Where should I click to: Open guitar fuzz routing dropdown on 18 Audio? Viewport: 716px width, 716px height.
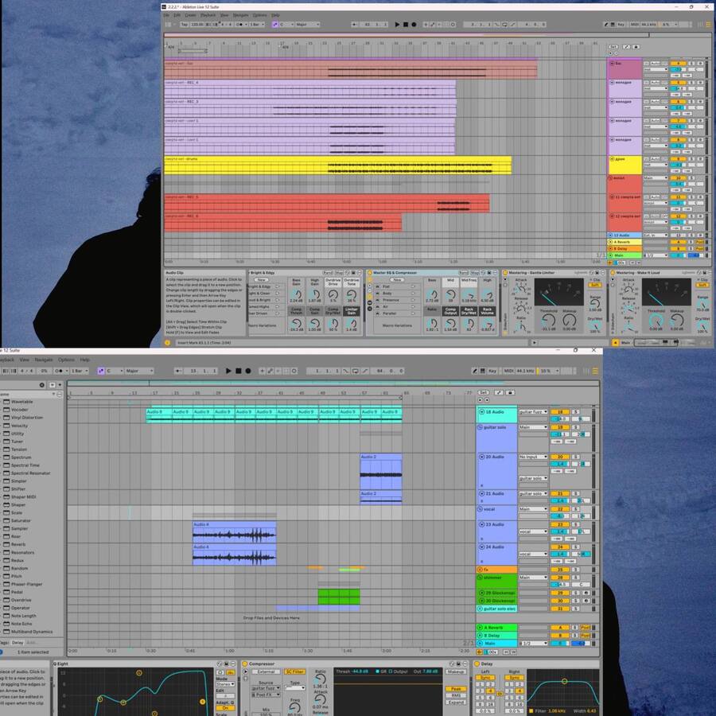tap(533, 412)
